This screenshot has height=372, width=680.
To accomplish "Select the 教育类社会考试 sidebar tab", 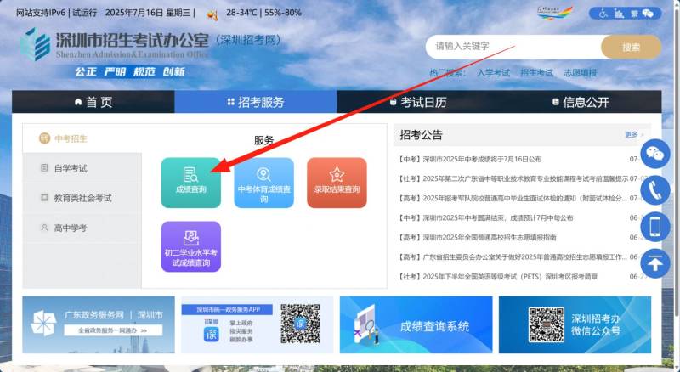I will tap(82, 198).
